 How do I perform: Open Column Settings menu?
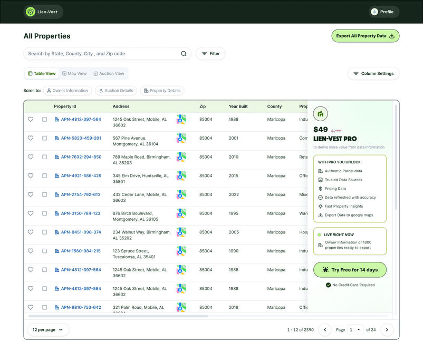point(373,74)
